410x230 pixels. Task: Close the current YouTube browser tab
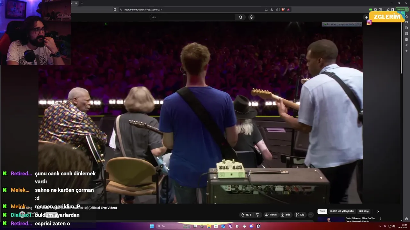tap(76, 3)
